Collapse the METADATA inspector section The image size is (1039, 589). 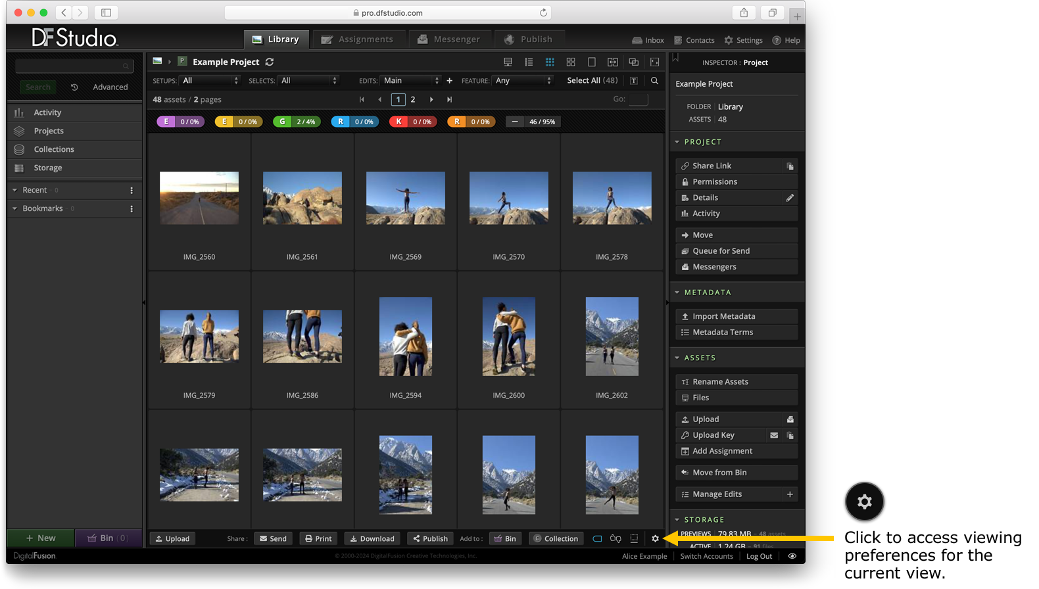click(677, 293)
